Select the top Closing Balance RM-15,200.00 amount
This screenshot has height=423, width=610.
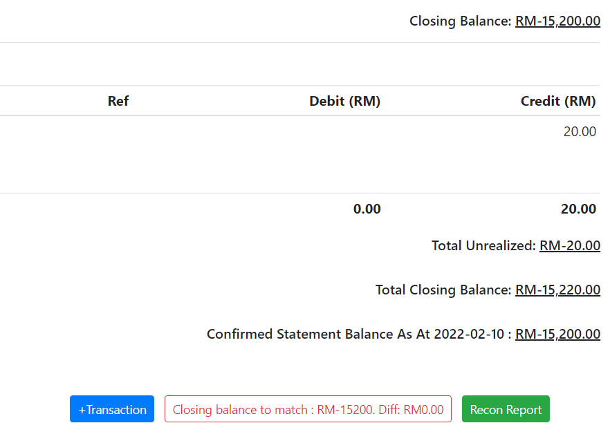[x=557, y=21]
